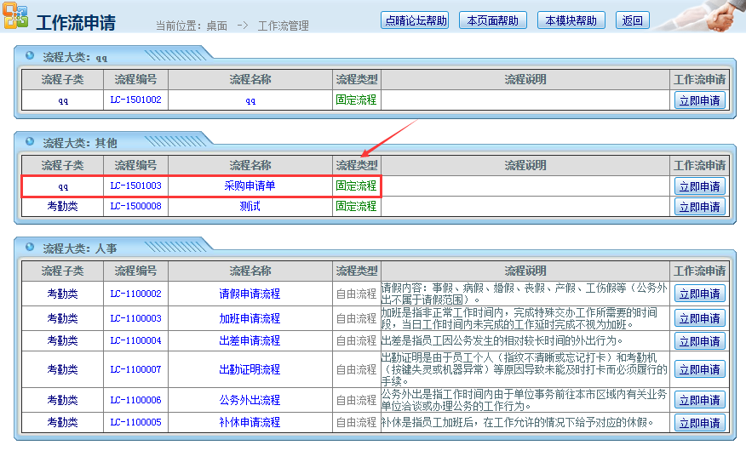Click the 工作流申请 logo icon
Screen dimensions: 746x451
click(16, 17)
